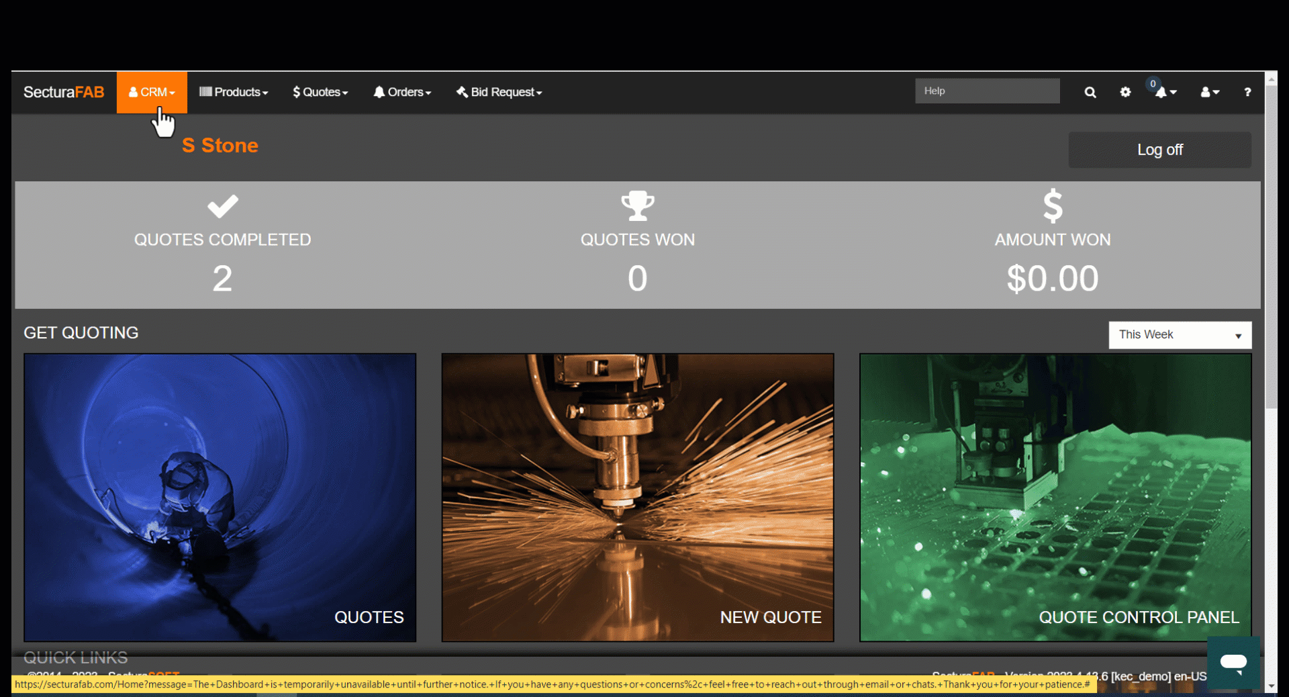Click the search magnifier icon
Image resolution: width=1289 pixels, height=697 pixels.
(x=1090, y=93)
